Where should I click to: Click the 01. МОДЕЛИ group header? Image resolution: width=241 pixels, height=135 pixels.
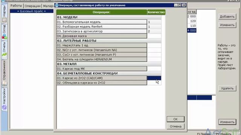point(109,17)
